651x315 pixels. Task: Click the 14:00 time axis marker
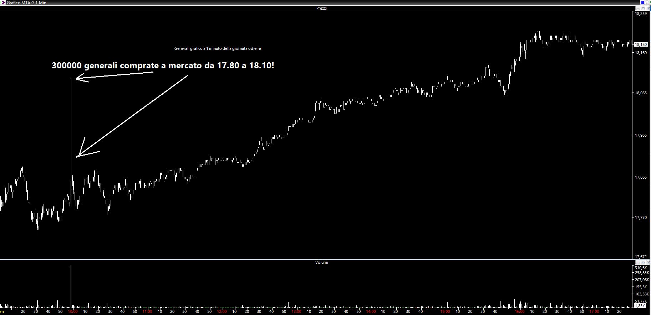[x=371, y=311]
